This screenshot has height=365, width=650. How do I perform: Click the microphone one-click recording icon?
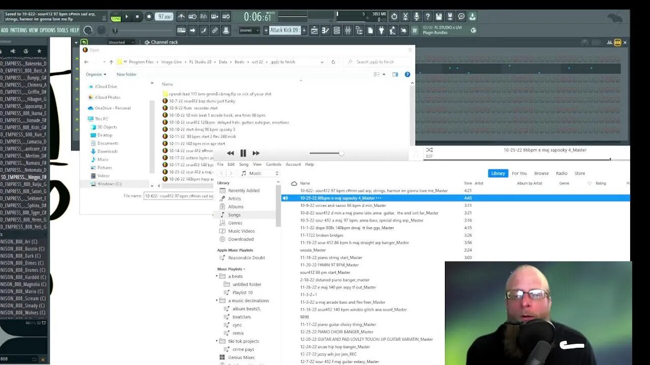(416, 17)
